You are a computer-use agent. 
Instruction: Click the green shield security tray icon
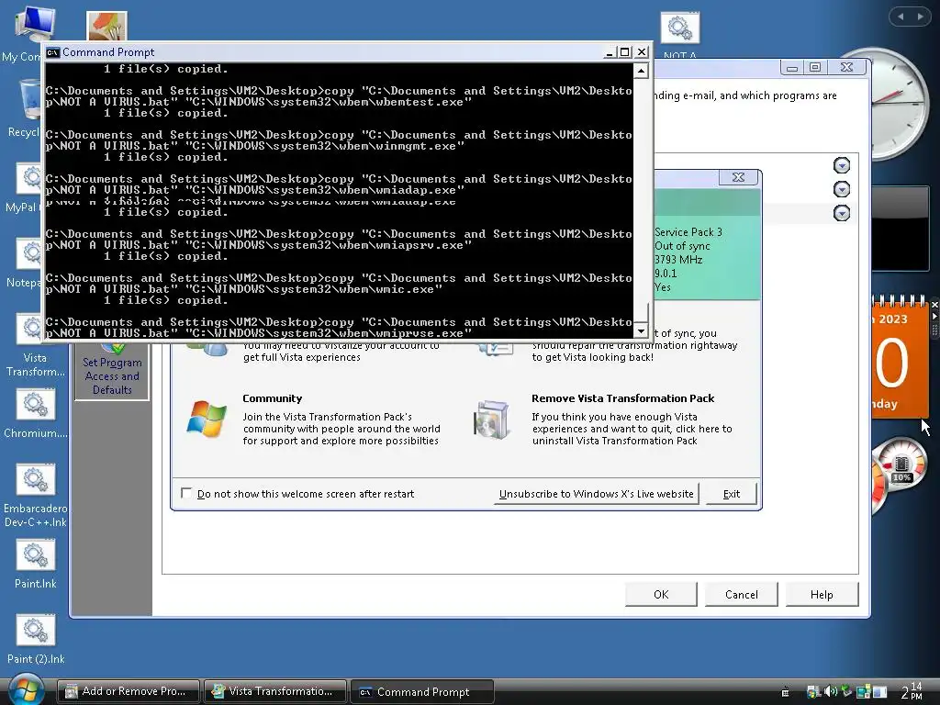click(846, 692)
